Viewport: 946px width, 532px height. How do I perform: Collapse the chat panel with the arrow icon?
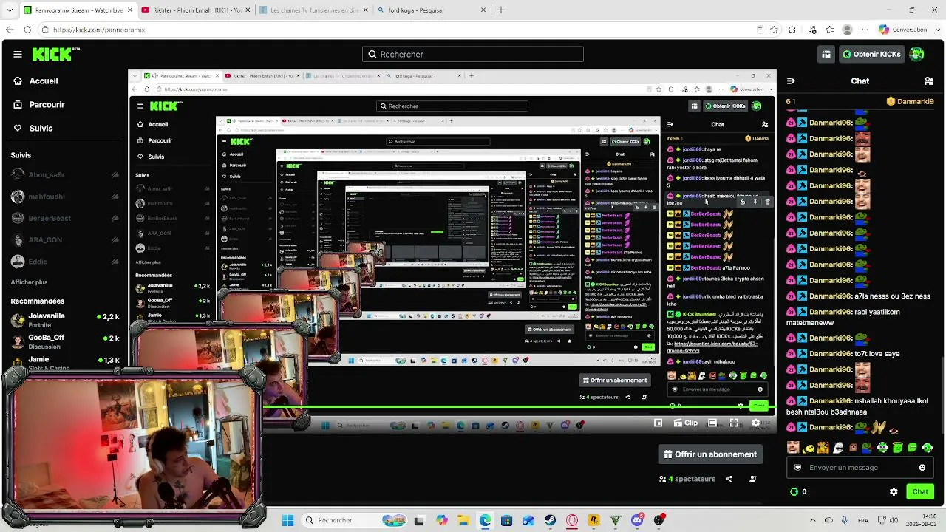[x=790, y=81]
